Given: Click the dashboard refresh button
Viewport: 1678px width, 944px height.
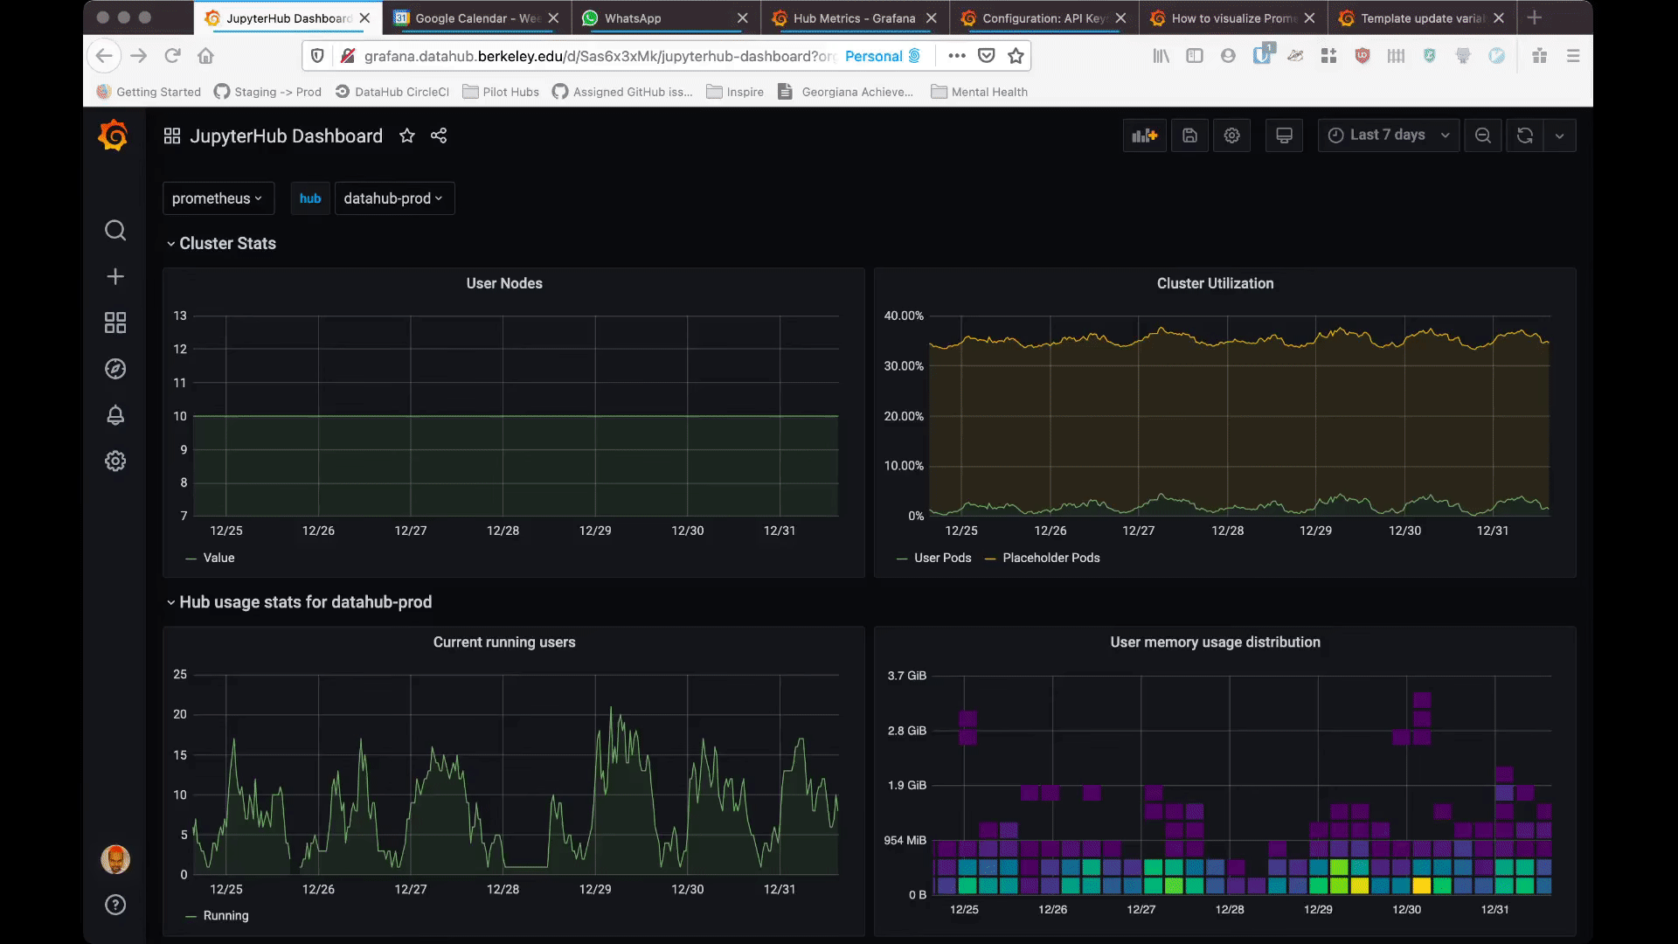Looking at the screenshot, I should (x=1525, y=136).
